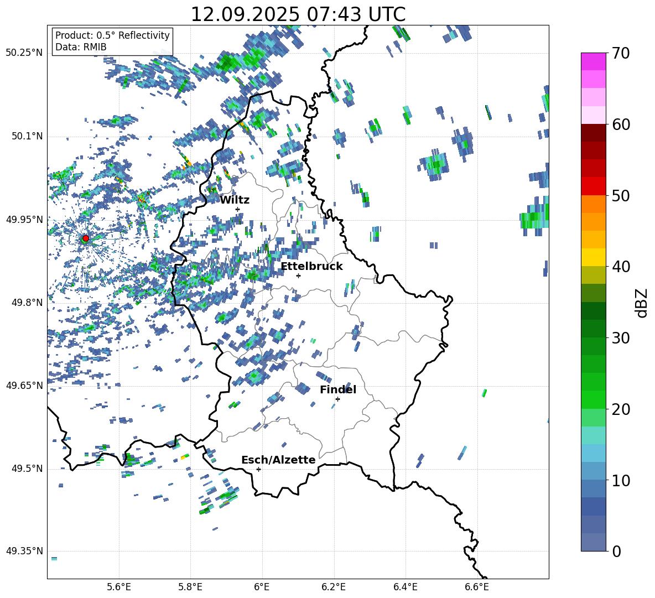Click the dBZ colorbar label
The image size is (655, 598).
[x=641, y=303]
